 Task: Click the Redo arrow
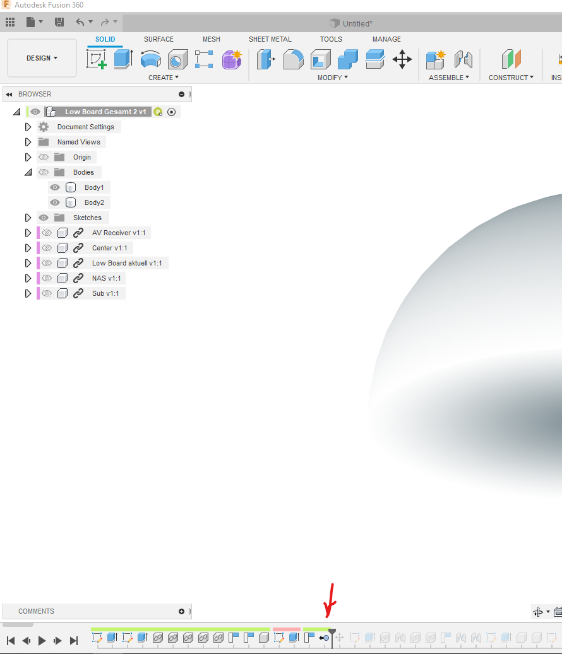(105, 22)
